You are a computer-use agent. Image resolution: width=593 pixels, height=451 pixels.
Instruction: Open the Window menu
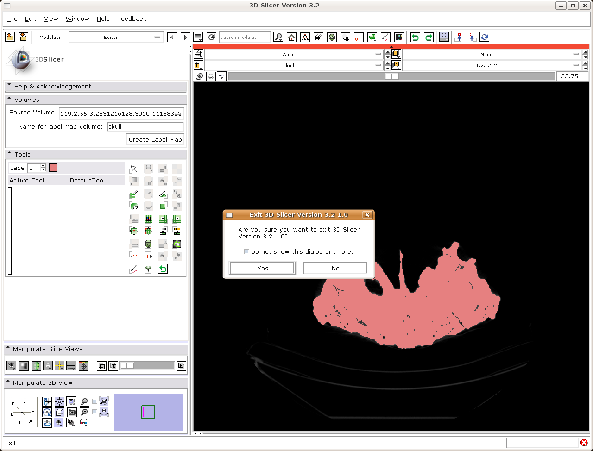click(x=77, y=19)
